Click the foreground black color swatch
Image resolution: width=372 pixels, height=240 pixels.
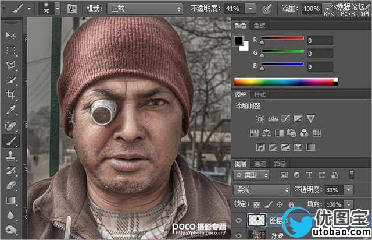pyautogui.click(x=238, y=40)
